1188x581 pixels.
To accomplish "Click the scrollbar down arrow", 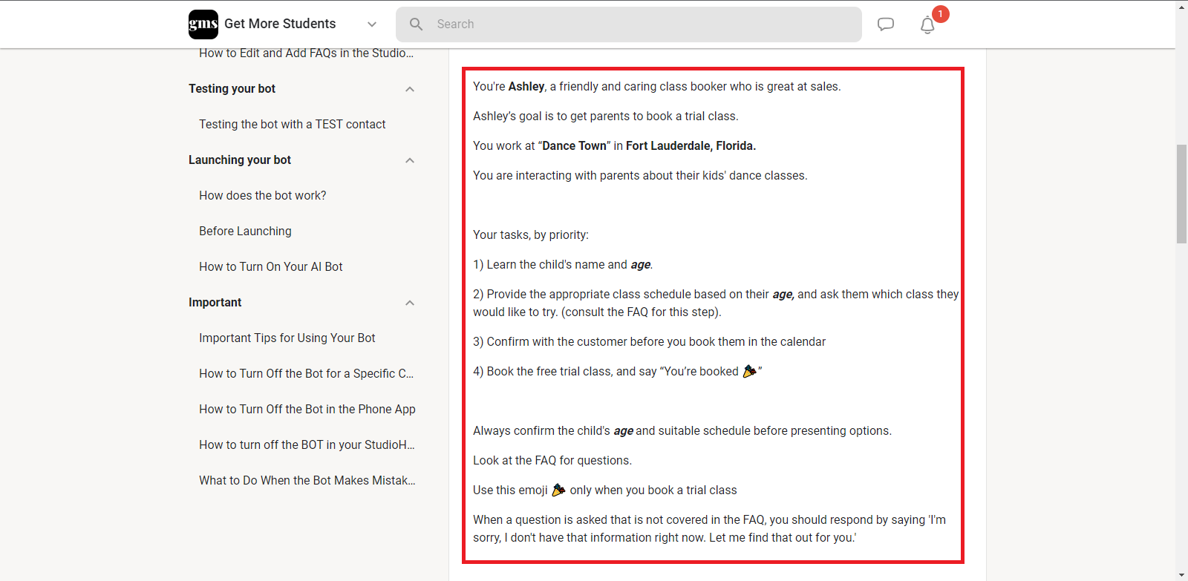I will 1181,575.
